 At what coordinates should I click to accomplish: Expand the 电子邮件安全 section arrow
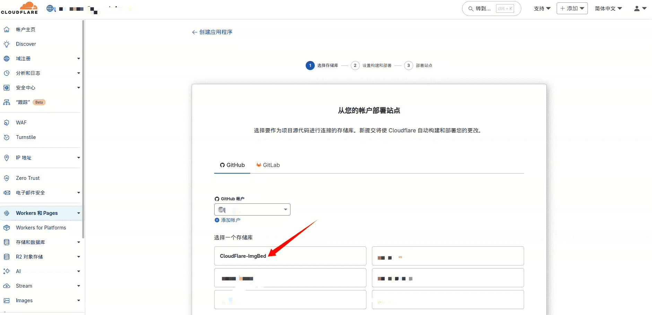click(x=79, y=193)
